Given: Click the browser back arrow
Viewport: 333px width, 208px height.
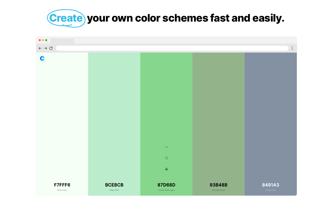Looking at the screenshot, I should [x=40, y=48].
